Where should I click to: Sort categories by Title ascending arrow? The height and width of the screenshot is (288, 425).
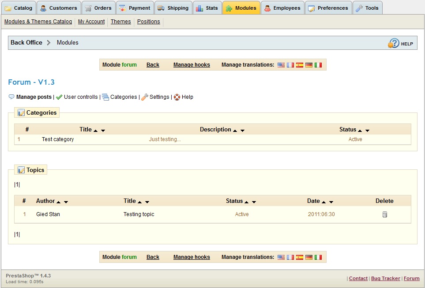point(95,131)
